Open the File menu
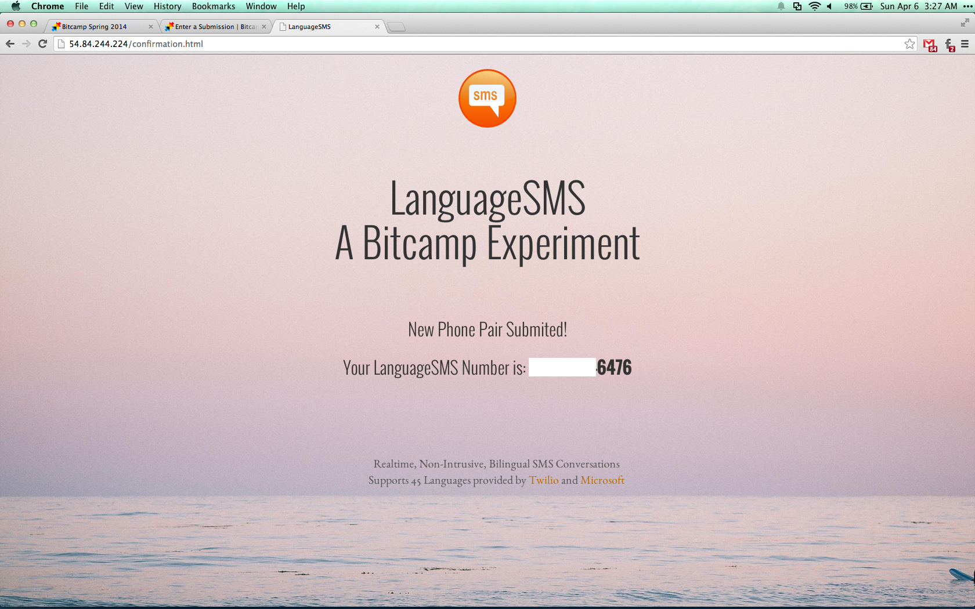The width and height of the screenshot is (975, 609). (81, 6)
